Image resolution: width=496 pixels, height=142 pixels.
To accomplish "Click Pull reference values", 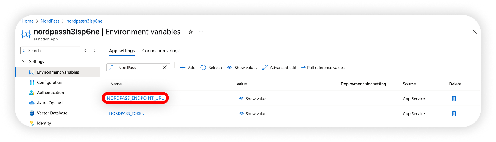I will point(322,68).
